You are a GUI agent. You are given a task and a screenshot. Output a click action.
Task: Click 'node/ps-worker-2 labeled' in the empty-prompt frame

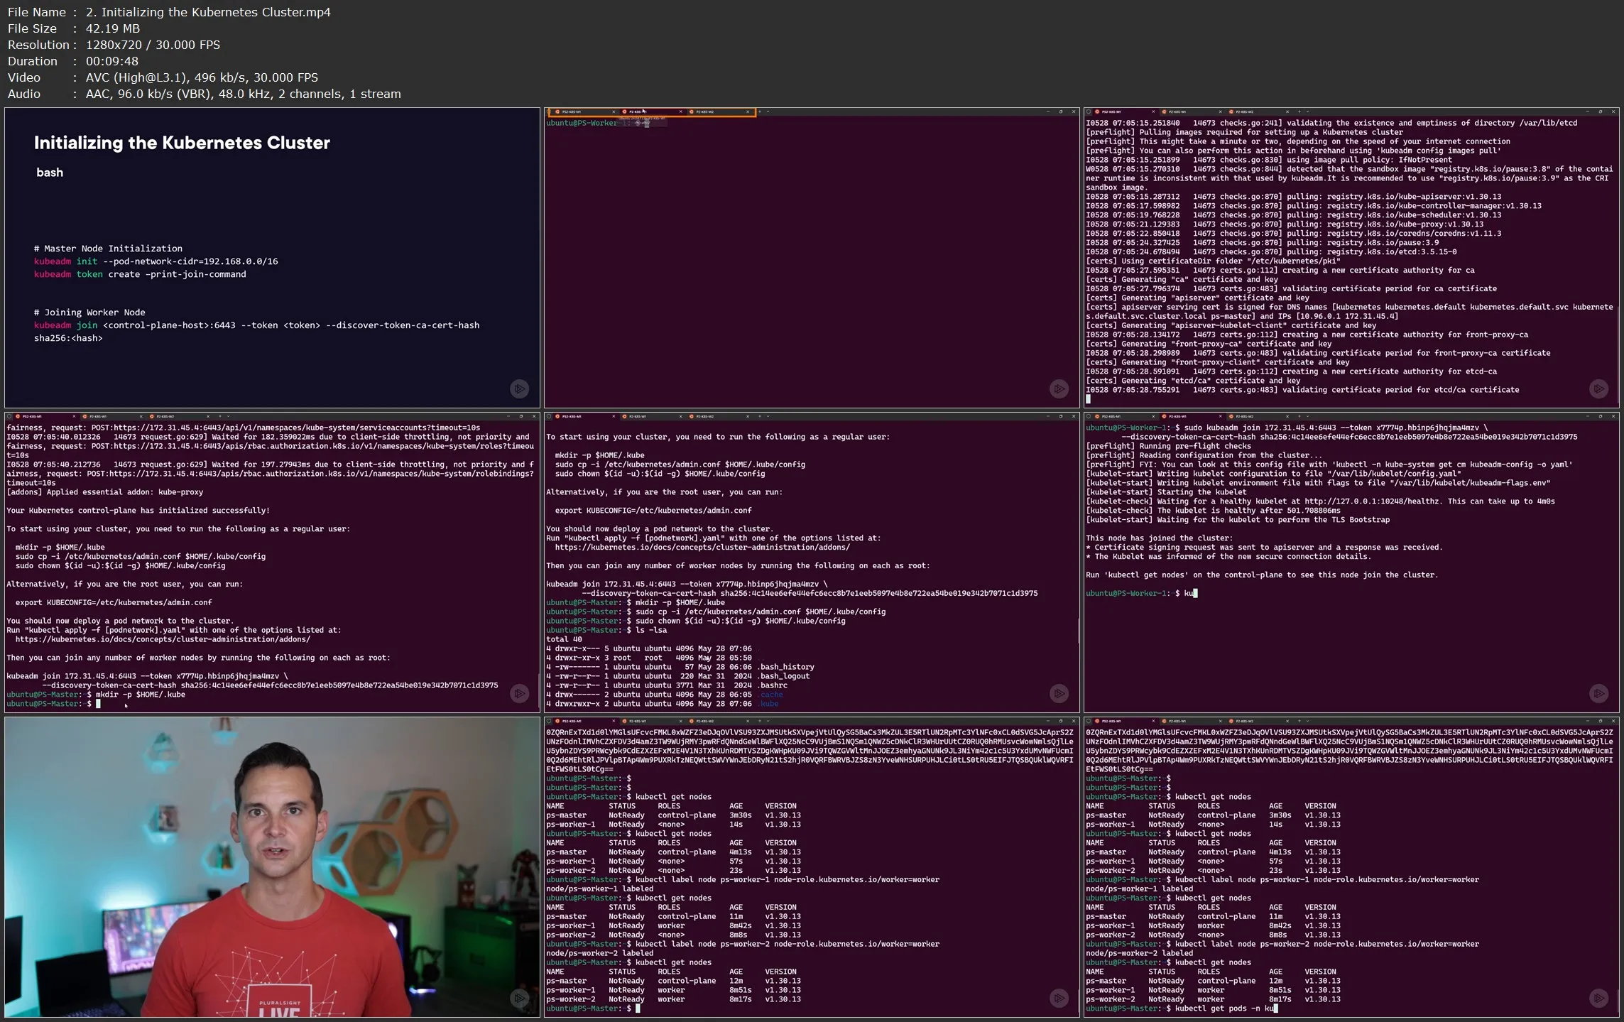(x=599, y=954)
